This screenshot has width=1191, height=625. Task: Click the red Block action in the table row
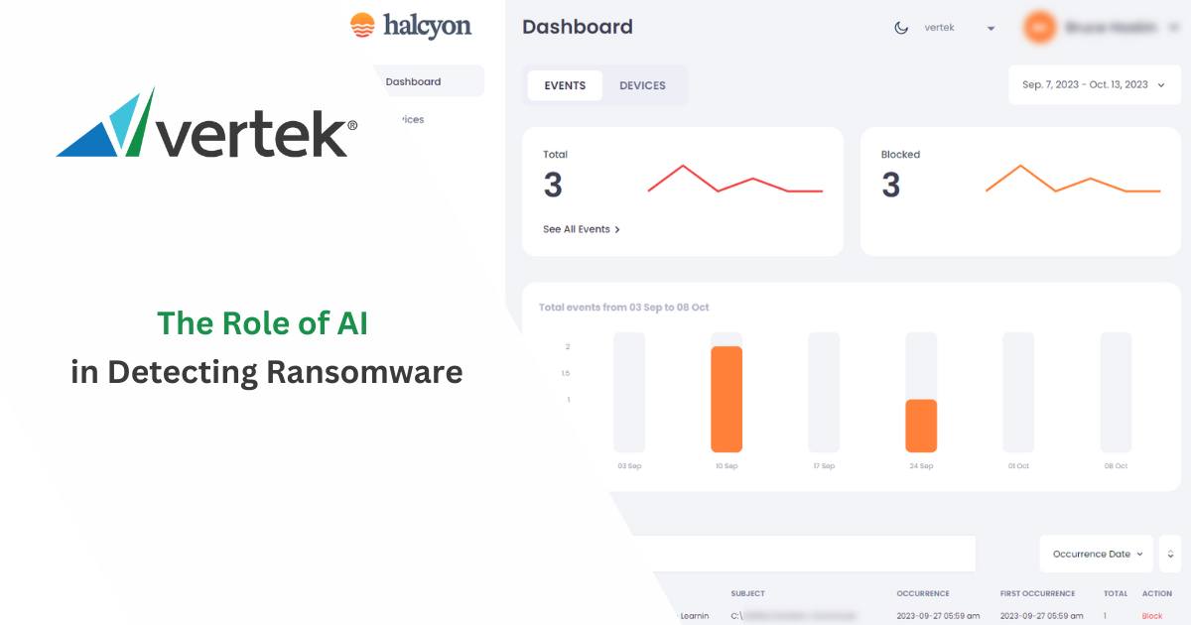[1152, 616]
